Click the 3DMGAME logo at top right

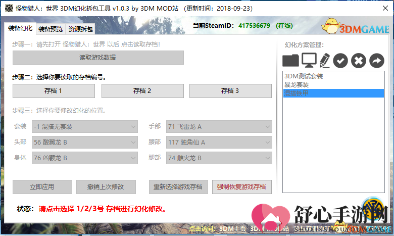[x=356, y=26]
